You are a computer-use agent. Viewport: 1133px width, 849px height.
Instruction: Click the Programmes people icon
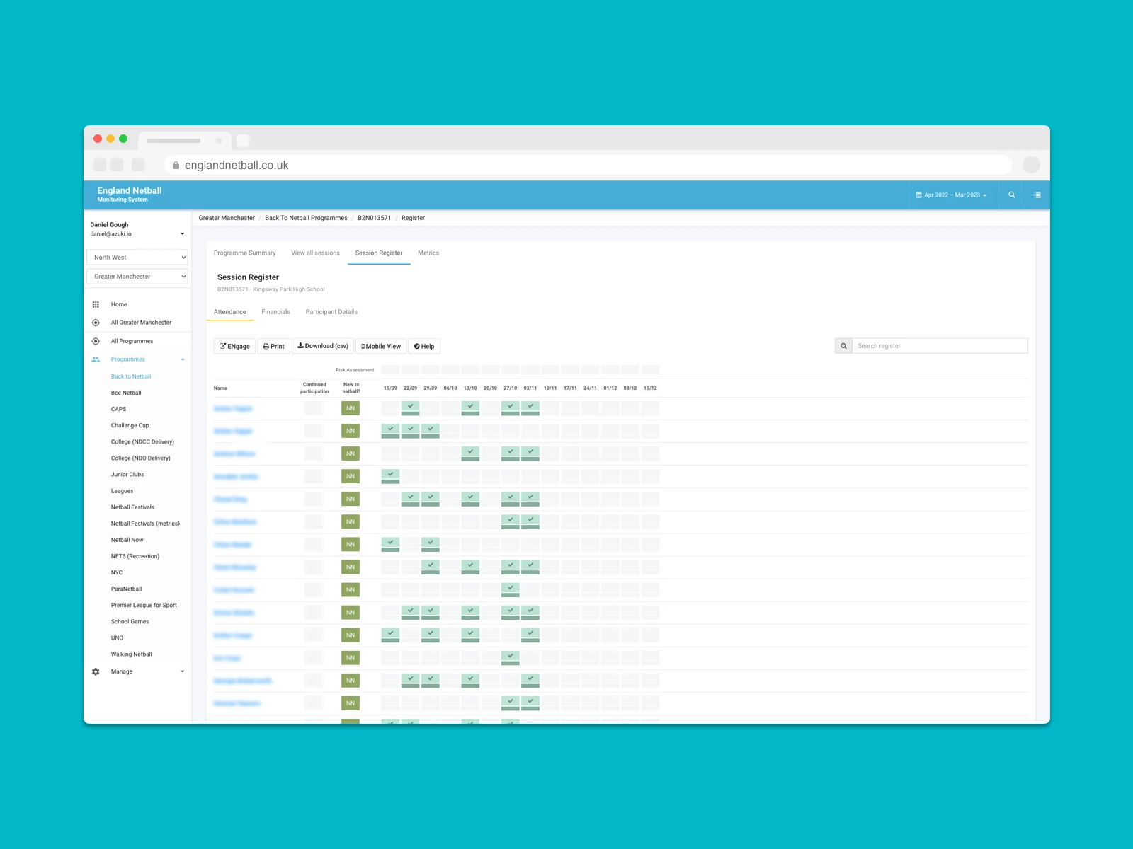coord(96,359)
